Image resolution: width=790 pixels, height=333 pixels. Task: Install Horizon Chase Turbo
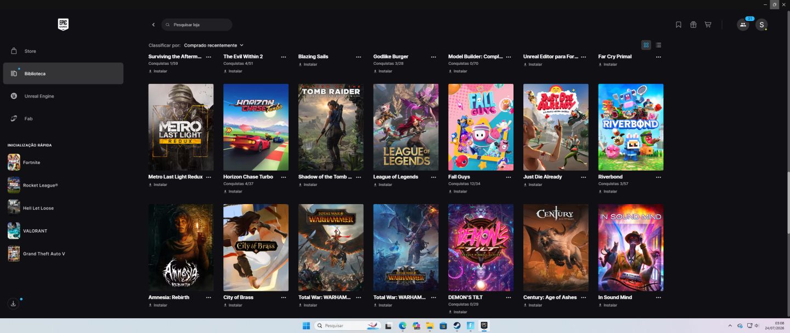click(x=233, y=191)
